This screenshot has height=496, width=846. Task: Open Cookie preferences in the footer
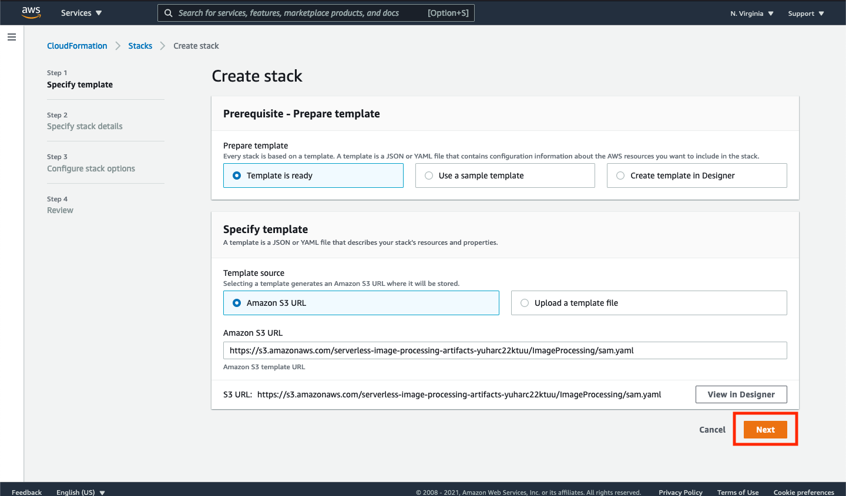[x=804, y=492]
